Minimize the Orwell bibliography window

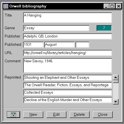[x=106, y=6]
